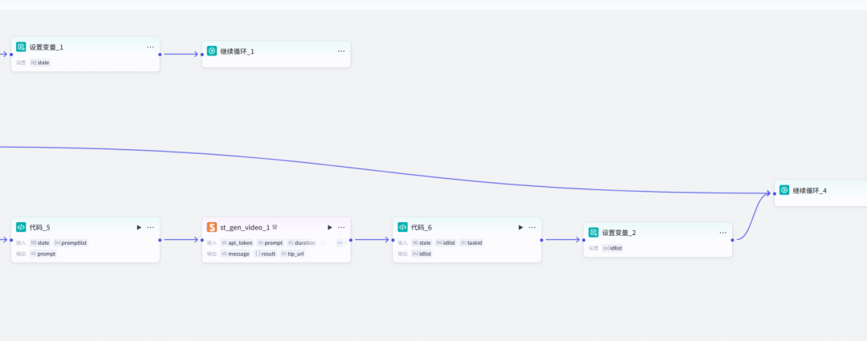Image resolution: width=867 pixels, height=341 pixels.
Task: Open the more options menu on 设置变量_2
Action: (722, 232)
